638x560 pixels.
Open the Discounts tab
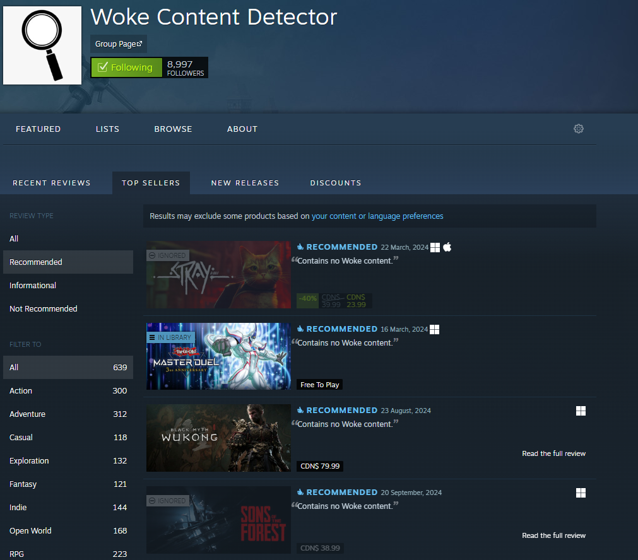tap(336, 183)
